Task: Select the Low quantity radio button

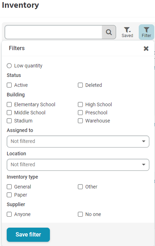Action: [x=9, y=66]
